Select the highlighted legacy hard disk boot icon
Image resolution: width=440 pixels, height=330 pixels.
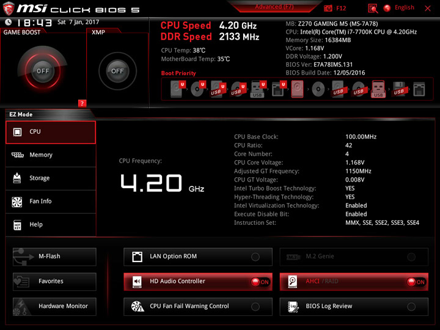coord(297,89)
